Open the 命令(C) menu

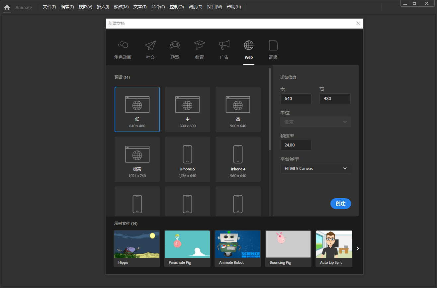point(158,7)
